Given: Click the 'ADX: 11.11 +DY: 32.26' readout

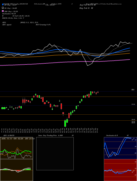Looking at the screenshot, I should pyautogui.click(x=12, y=139).
